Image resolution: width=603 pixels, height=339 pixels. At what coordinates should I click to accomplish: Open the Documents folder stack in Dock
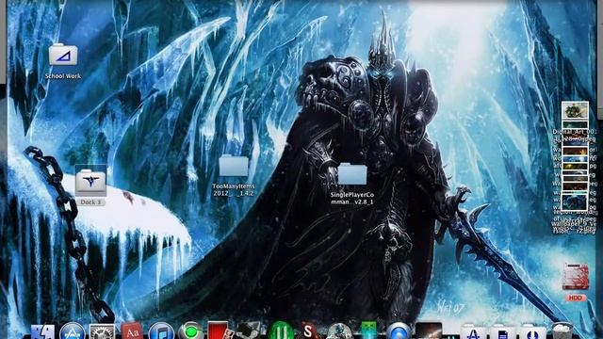click(x=503, y=332)
